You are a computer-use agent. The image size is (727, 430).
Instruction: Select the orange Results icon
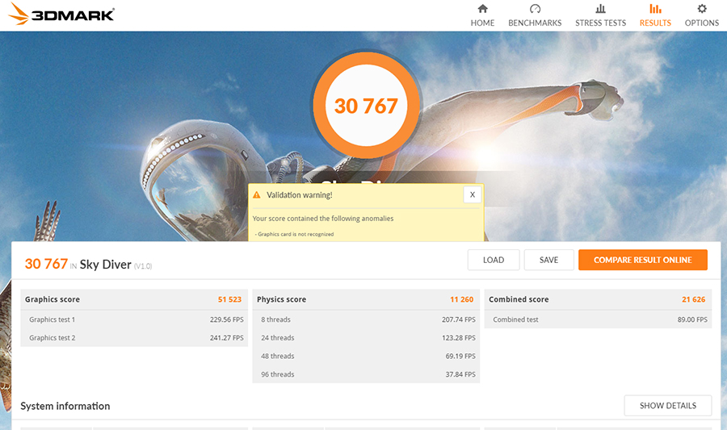655,9
